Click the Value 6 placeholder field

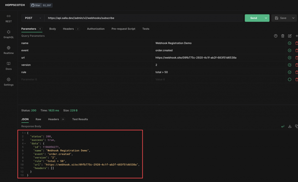pyautogui.click(x=219, y=80)
